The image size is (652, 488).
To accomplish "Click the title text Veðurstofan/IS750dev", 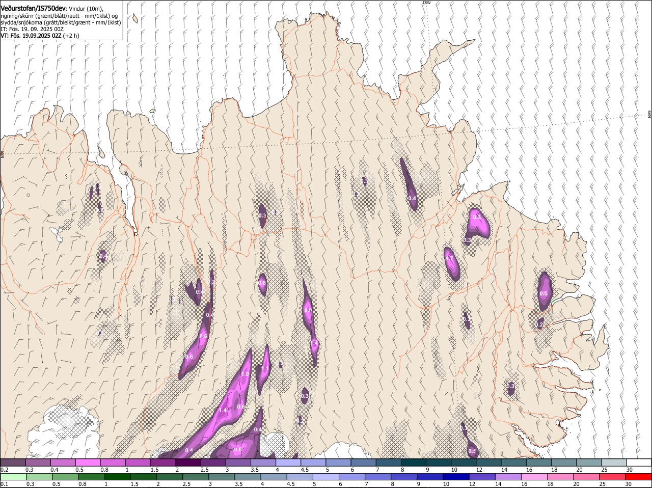I will coord(33,8).
